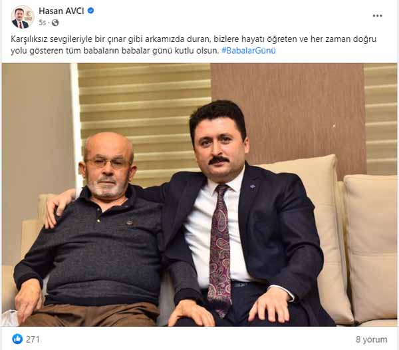Open the post photo of two men
The height and width of the screenshot is (350, 399).
pyautogui.click(x=199, y=195)
